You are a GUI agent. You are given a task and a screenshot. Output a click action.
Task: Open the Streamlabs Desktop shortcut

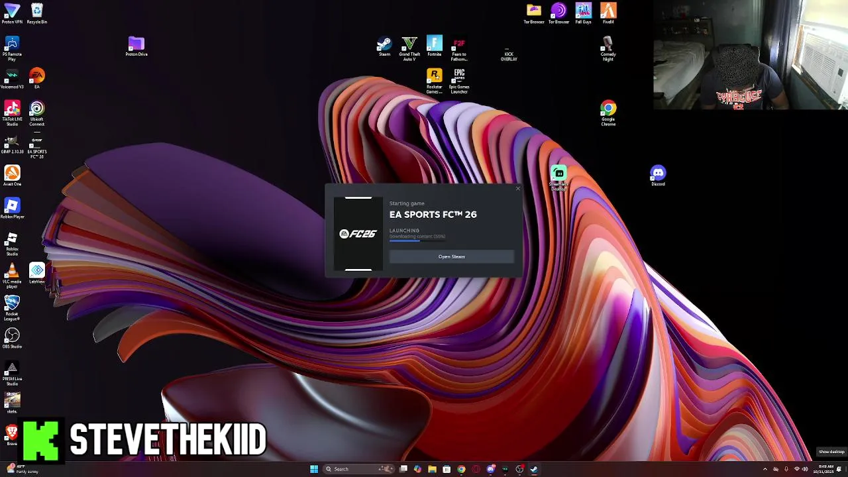[x=558, y=179]
